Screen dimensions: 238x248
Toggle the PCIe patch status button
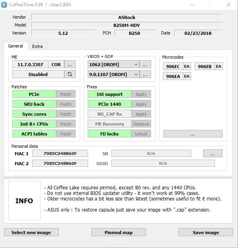coord(34,94)
